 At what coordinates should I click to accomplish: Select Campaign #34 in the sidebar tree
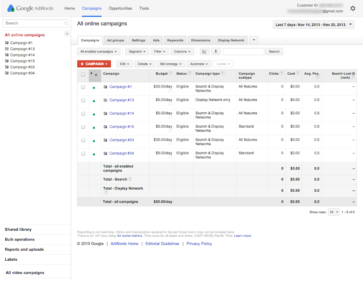click(22, 73)
